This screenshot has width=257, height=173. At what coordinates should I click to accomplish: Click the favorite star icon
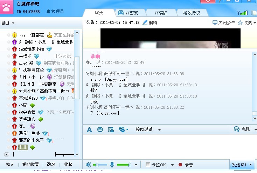pos(240,22)
